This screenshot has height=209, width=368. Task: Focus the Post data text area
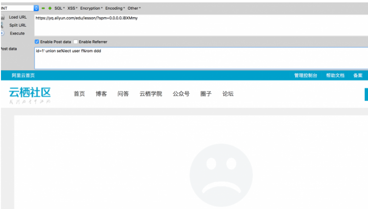click(x=201, y=58)
